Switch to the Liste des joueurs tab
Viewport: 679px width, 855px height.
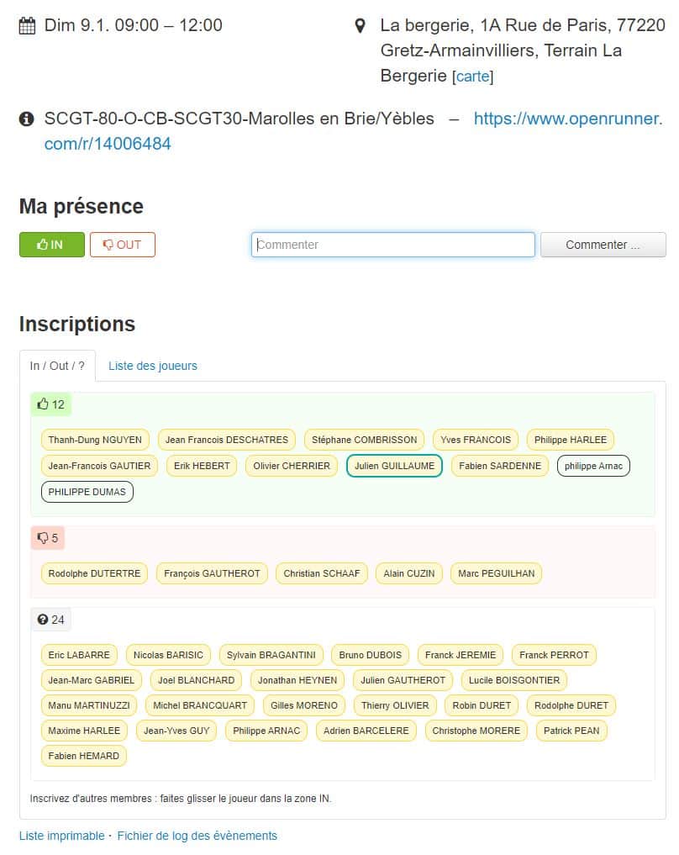tap(153, 366)
